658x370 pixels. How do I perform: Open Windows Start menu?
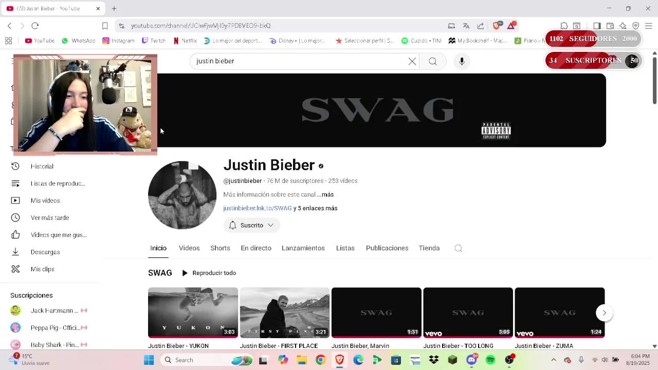click(149, 360)
